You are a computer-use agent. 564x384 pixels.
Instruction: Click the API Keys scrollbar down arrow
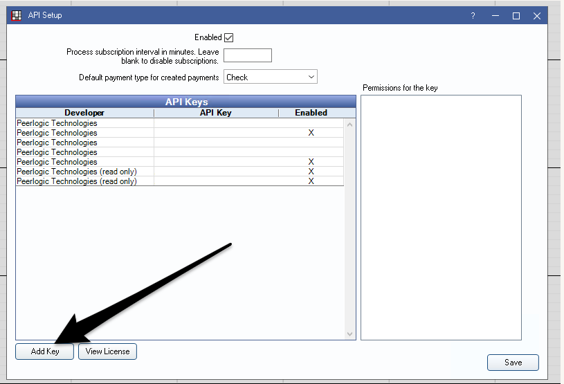349,334
